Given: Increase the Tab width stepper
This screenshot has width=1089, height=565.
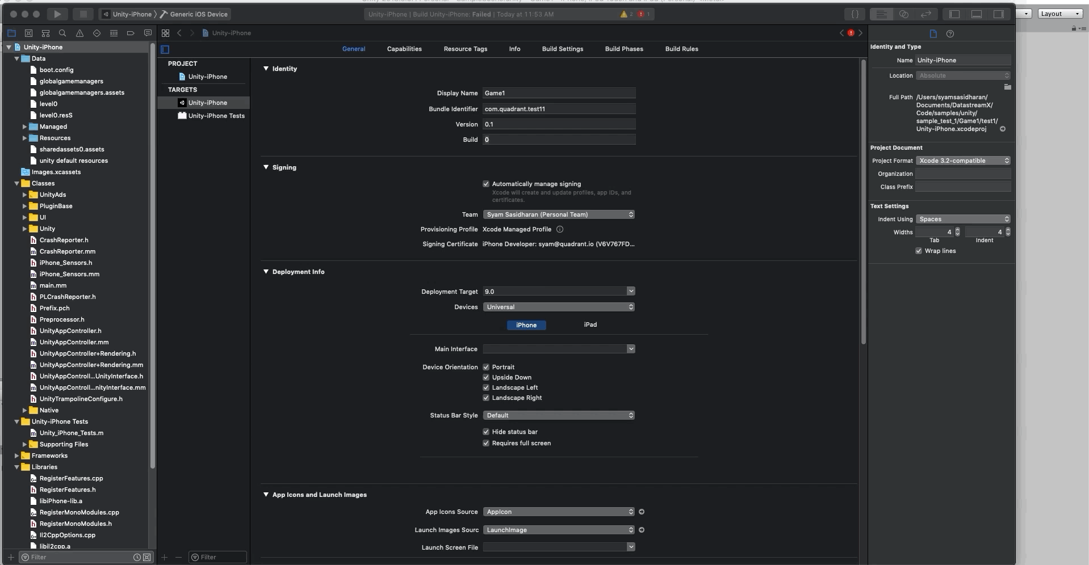Looking at the screenshot, I should (x=957, y=230).
